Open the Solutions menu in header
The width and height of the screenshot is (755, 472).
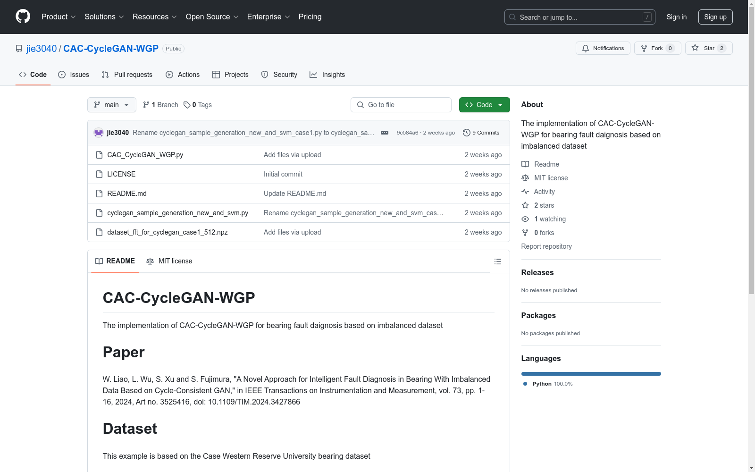coord(104,17)
